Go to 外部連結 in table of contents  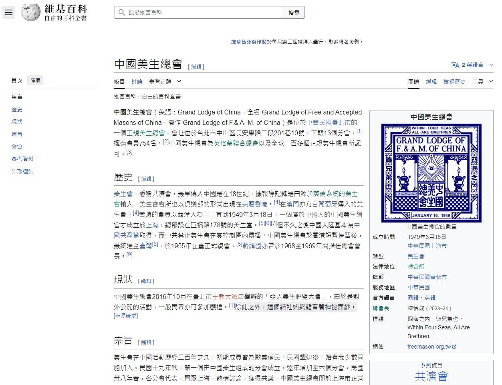pos(22,171)
